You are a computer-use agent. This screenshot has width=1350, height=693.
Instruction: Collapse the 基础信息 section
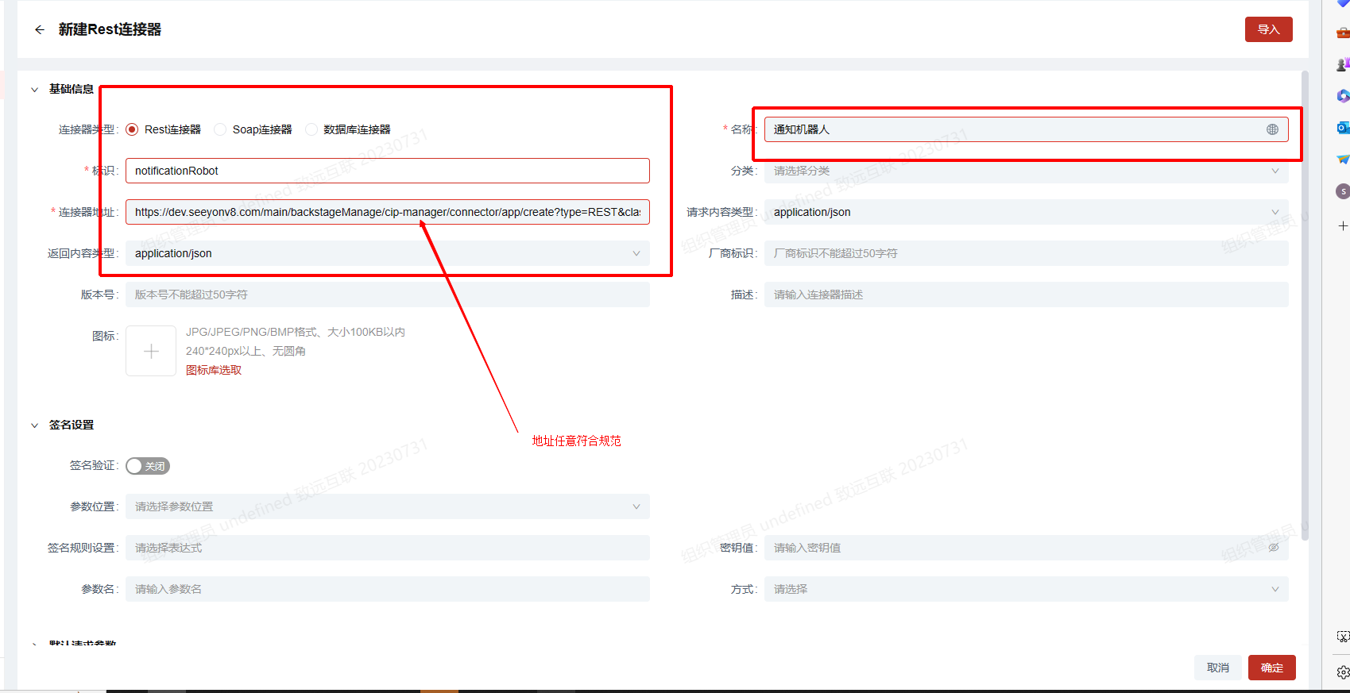point(34,90)
